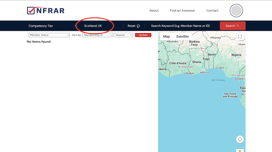Open the Contact page
The height and width of the screenshot is (152, 272).
(212, 11)
